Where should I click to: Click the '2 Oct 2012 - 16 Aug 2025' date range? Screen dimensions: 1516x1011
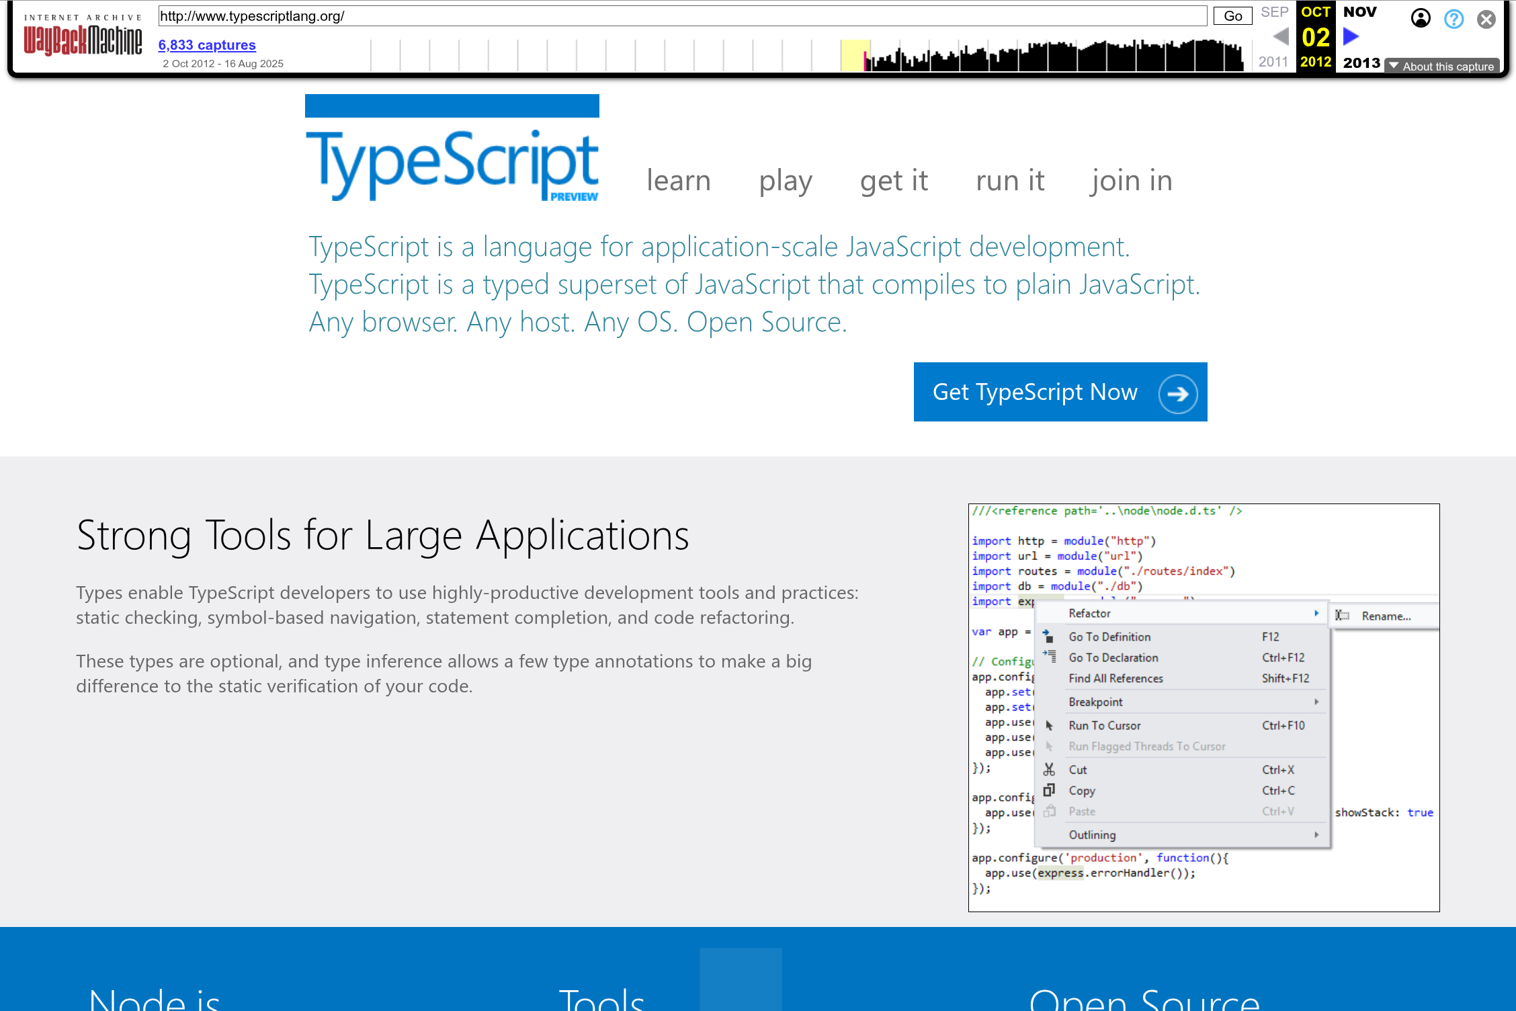click(x=223, y=64)
